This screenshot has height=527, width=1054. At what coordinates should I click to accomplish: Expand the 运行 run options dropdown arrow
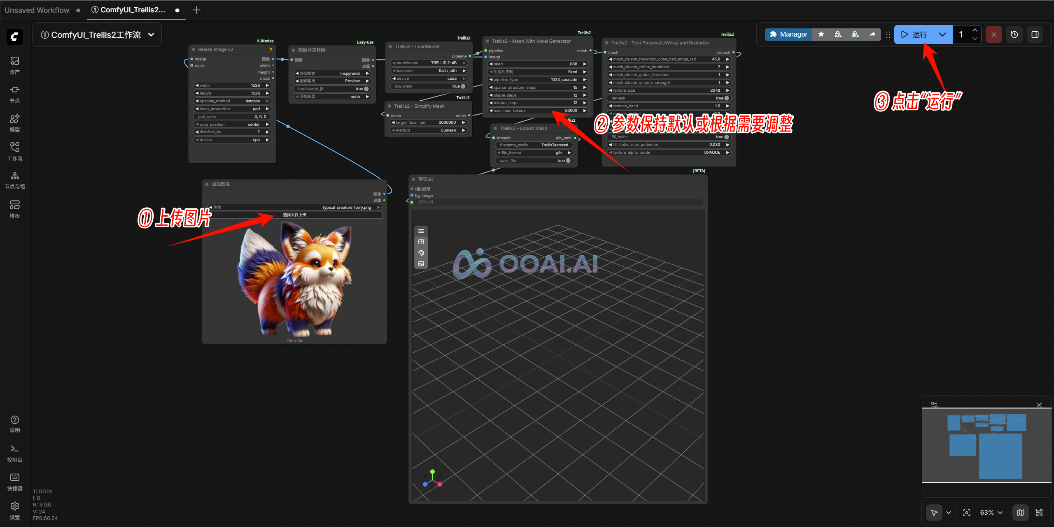942,35
